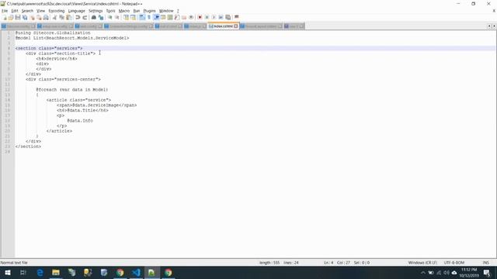Click the Windows (CR LF) status entry

(422, 263)
